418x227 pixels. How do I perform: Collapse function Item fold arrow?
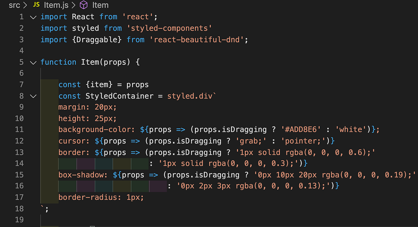coord(33,63)
